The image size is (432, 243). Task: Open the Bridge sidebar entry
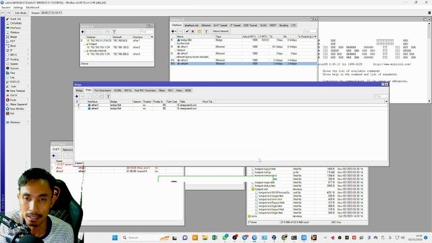click(13, 37)
